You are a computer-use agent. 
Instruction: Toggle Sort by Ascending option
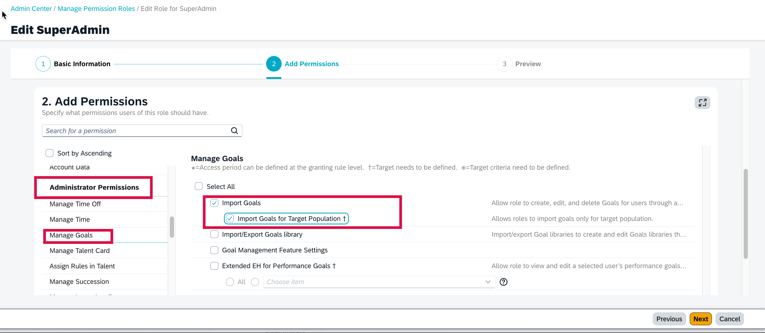[x=49, y=153]
